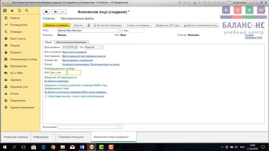Open История изменения ФИО link
269x151 pixels.
(253, 36)
